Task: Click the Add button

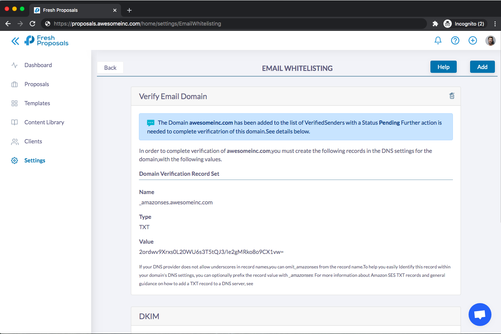Action: (x=482, y=67)
